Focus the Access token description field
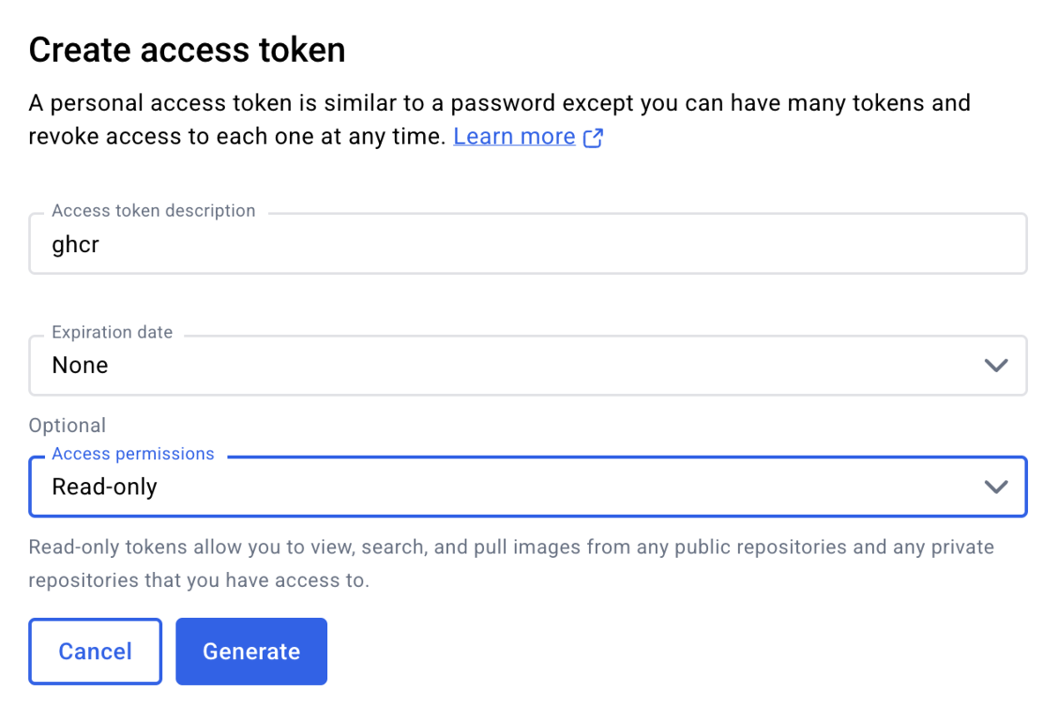The image size is (1058, 706). pyautogui.click(x=527, y=243)
